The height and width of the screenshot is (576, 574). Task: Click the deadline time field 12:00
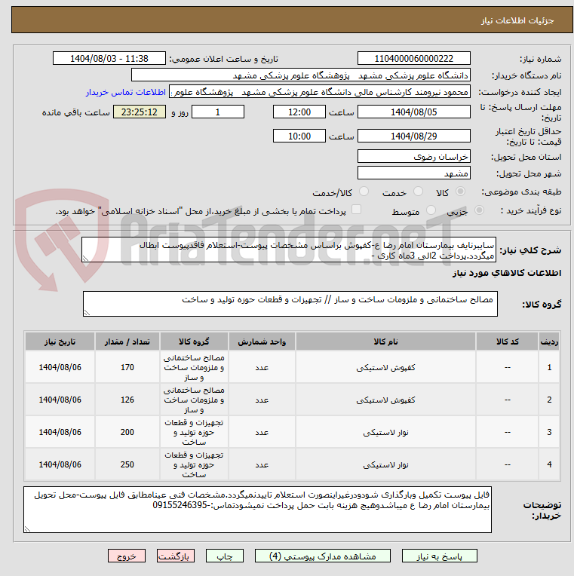pyautogui.click(x=299, y=112)
